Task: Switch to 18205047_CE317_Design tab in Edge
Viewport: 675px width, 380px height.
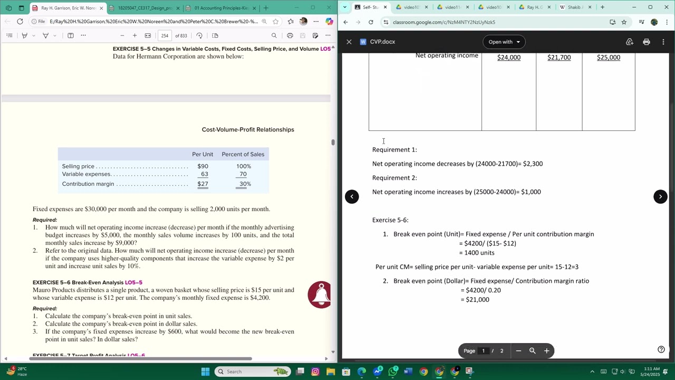Action: pyautogui.click(x=145, y=8)
